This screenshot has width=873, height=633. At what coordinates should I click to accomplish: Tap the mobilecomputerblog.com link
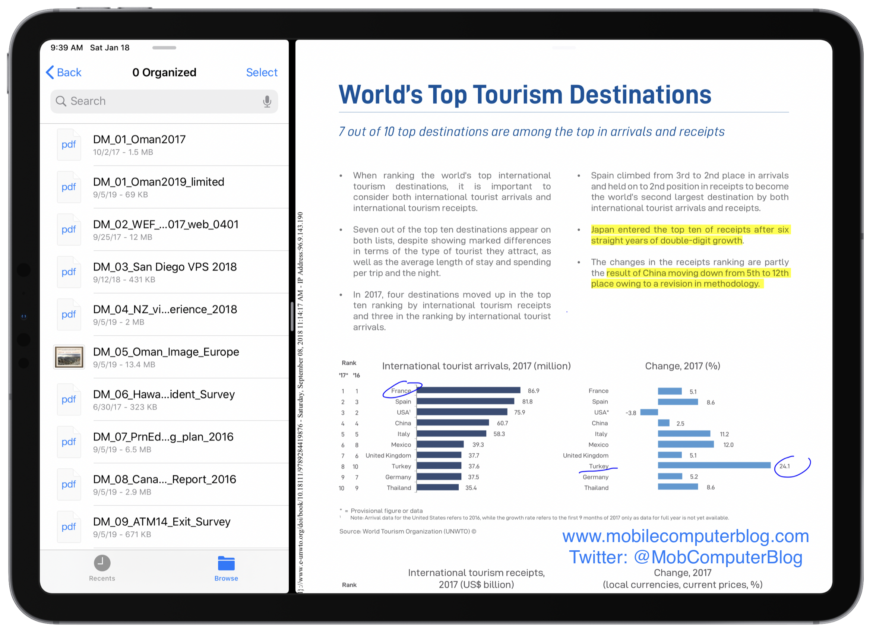[685, 536]
